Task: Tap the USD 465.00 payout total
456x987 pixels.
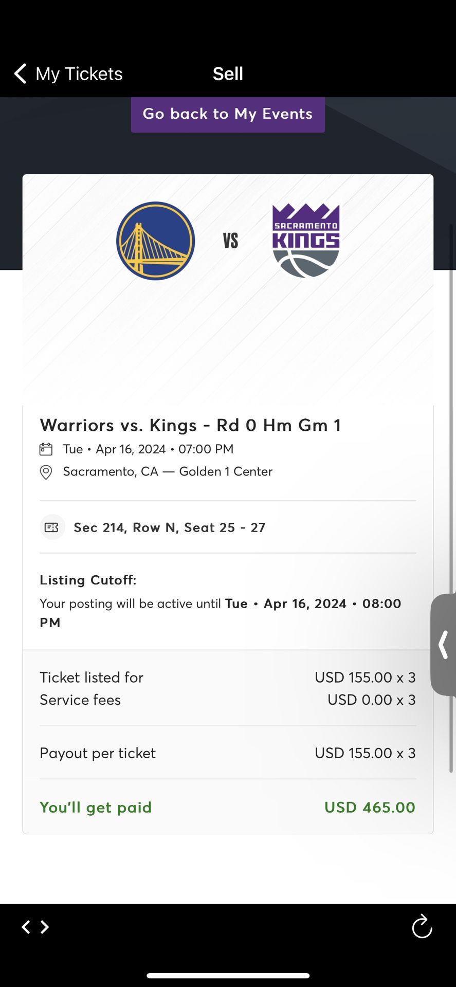Action: [x=370, y=807]
